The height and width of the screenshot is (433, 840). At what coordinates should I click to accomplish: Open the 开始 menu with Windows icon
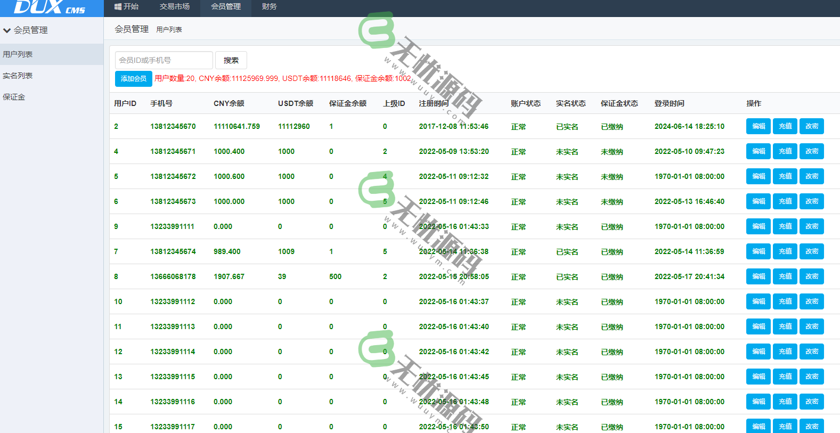pos(127,7)
